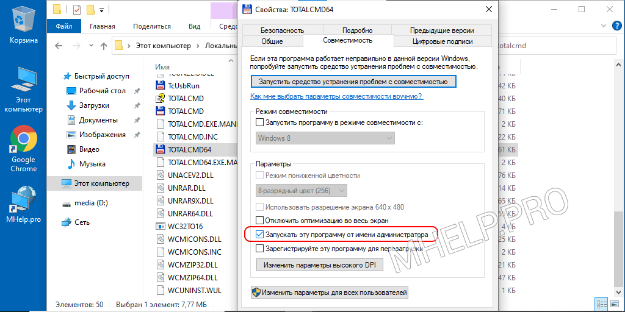The height and width of the screenshot is (312, 625).
Task: Open Сеть in the navigation pane
Action: [x=82, y=222]
